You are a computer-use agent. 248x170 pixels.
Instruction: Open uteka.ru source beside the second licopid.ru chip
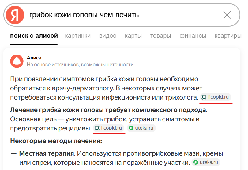pyautogui.click(x=141, y=128)
